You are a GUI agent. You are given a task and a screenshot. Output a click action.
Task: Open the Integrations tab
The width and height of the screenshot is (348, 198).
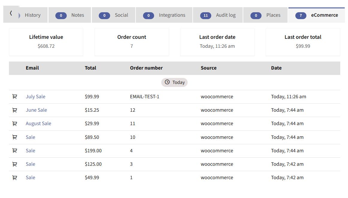(x=164, y=15)
